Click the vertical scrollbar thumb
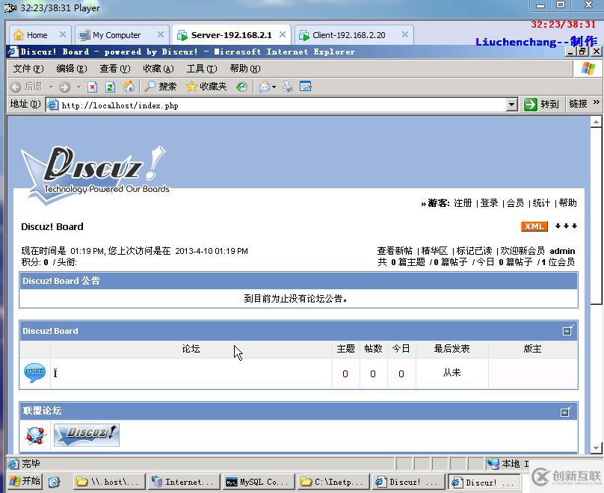The image size is (604, 493). (596, 216)
